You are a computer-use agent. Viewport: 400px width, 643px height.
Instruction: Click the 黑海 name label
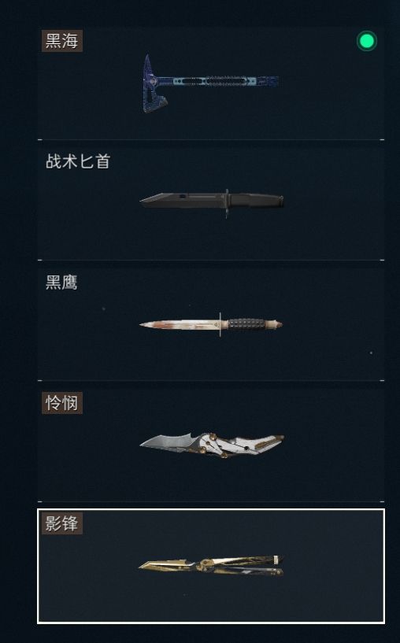62,41
